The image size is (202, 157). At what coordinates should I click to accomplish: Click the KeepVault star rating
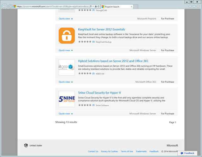tap(85, 42)
